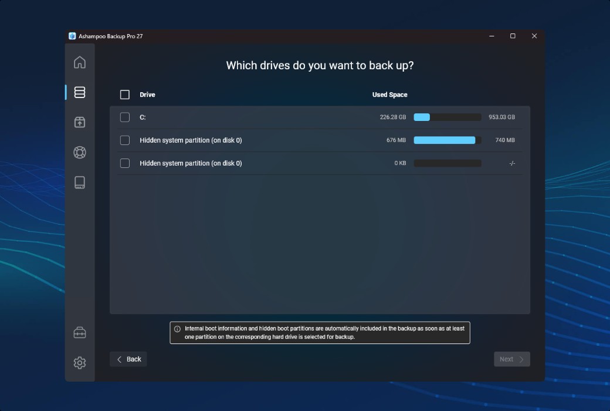Click the Back button
The width and height of the screenshot is (610, 411).
[128, 359]
